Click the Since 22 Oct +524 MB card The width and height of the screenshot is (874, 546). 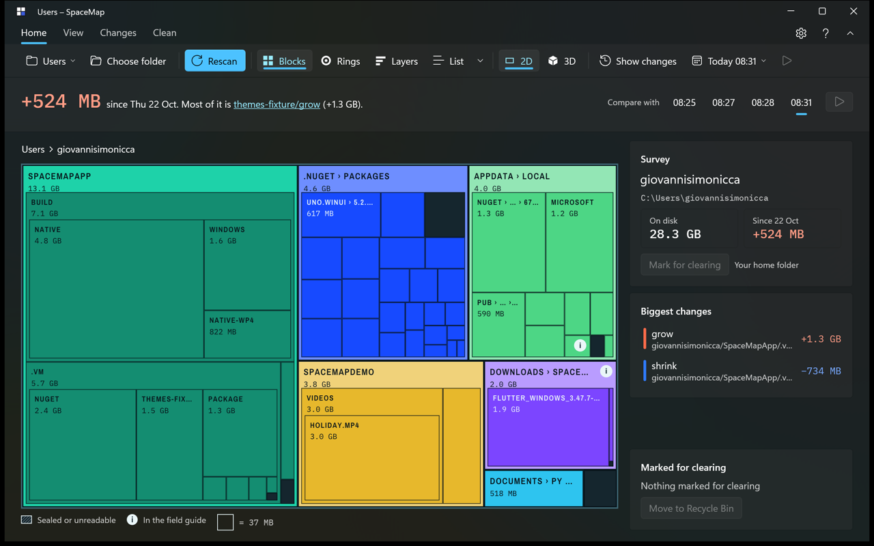point(792,228)
